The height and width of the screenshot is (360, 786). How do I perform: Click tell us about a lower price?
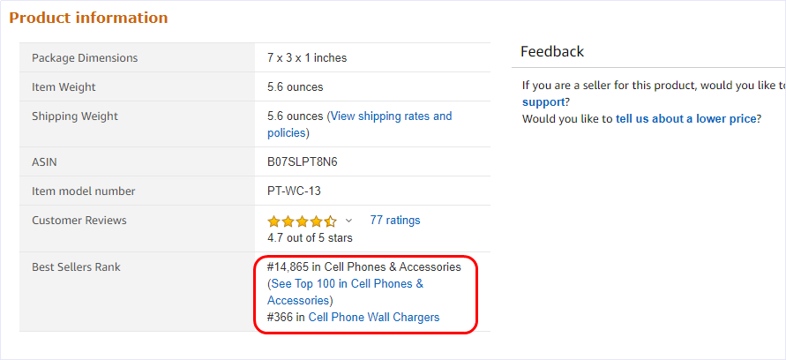pyautogui.click(x=685, y=118)
